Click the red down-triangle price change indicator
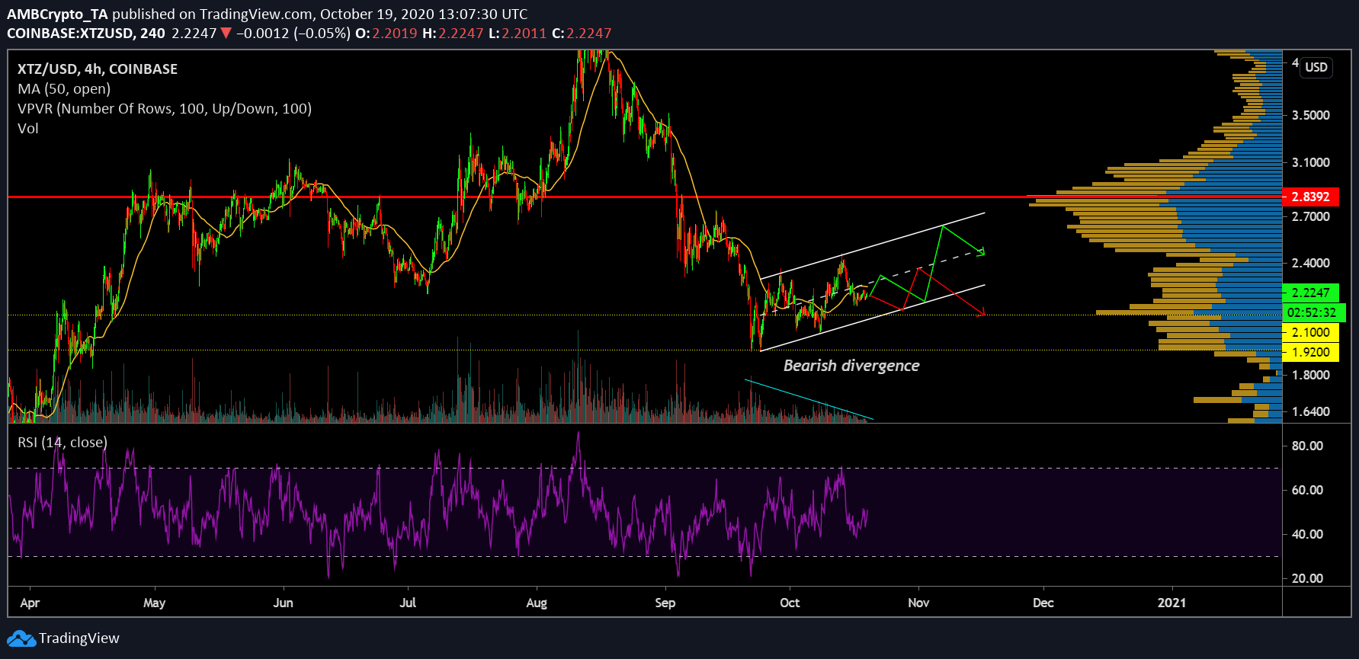This screenshot has width=1359, height=659. click(x=226, y=34)
